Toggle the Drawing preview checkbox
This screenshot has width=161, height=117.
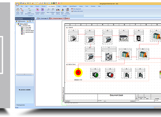16,105
